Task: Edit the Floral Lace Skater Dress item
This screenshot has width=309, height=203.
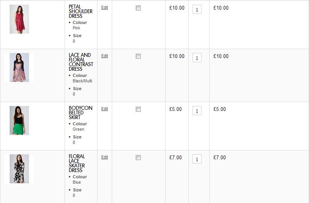Action: (104, 157)
